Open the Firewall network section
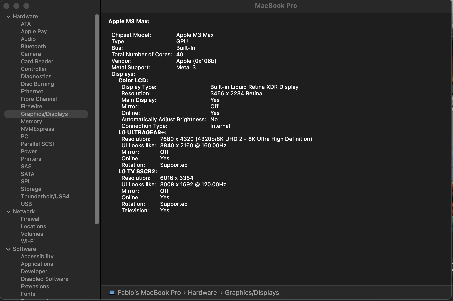 pos(31,219)
